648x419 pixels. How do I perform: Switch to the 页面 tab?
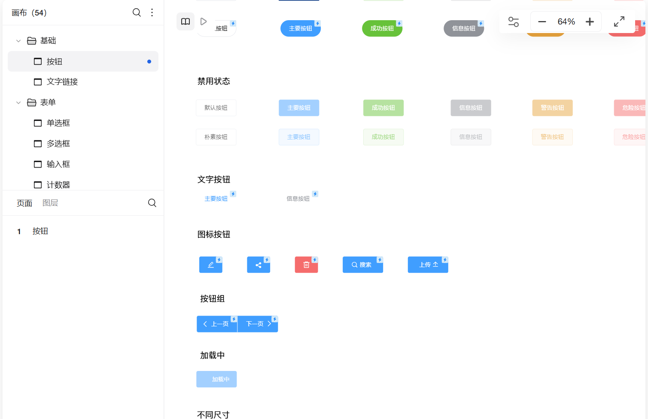tap(24, 203)
